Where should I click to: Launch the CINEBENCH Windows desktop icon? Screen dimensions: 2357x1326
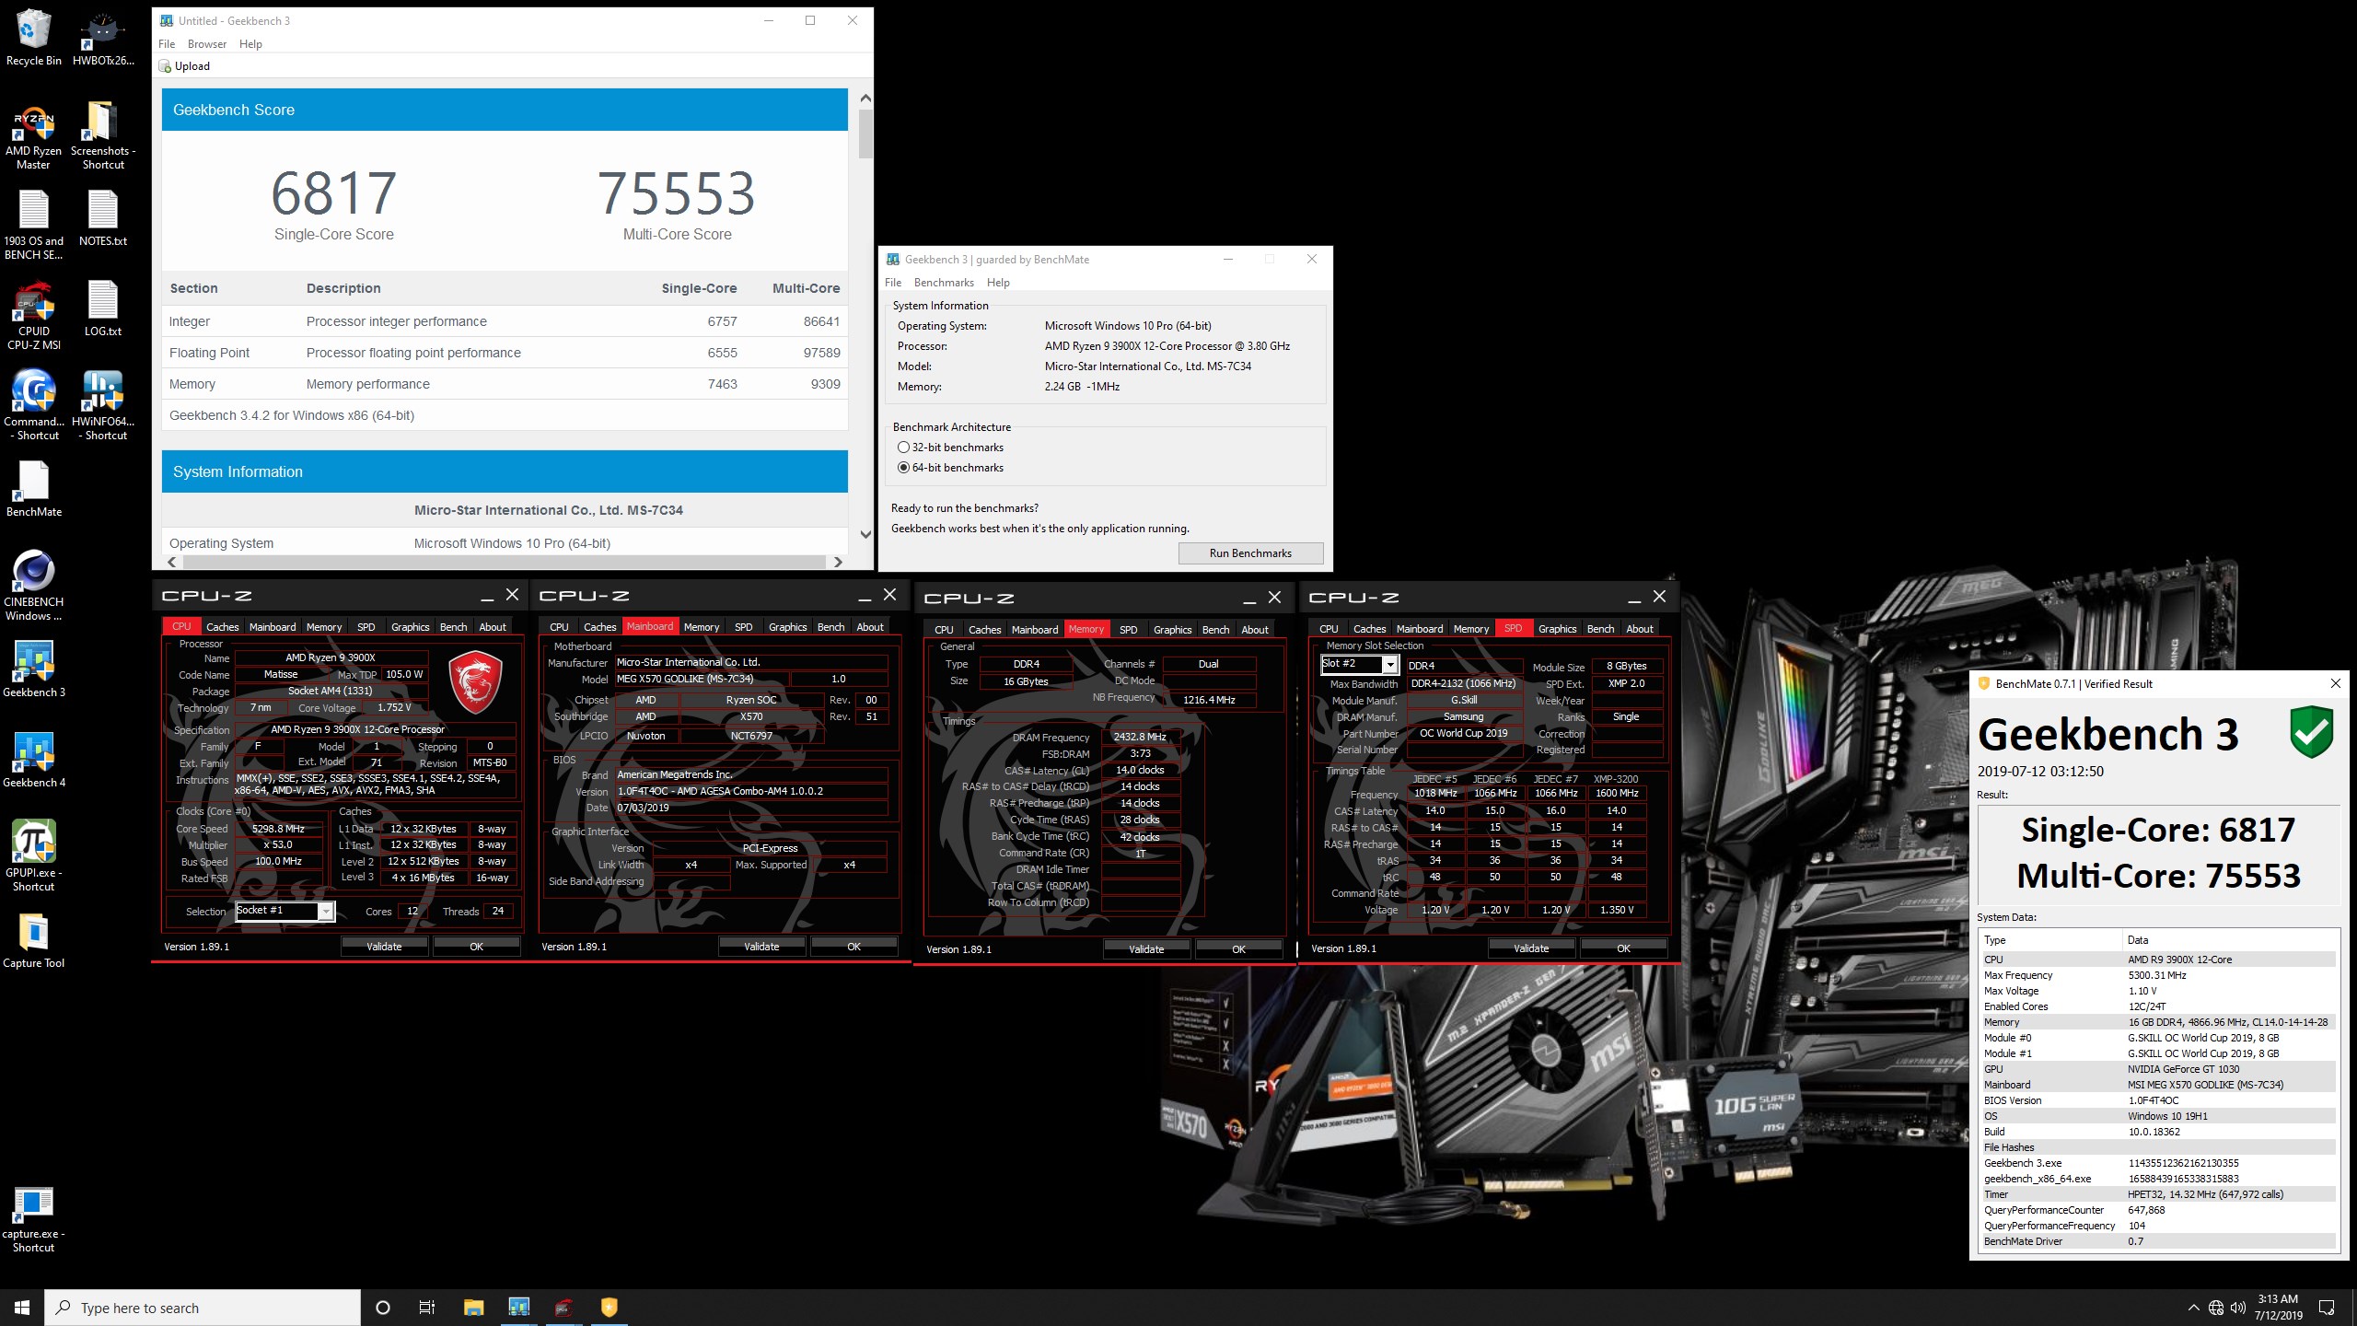(x=33, y=586)
